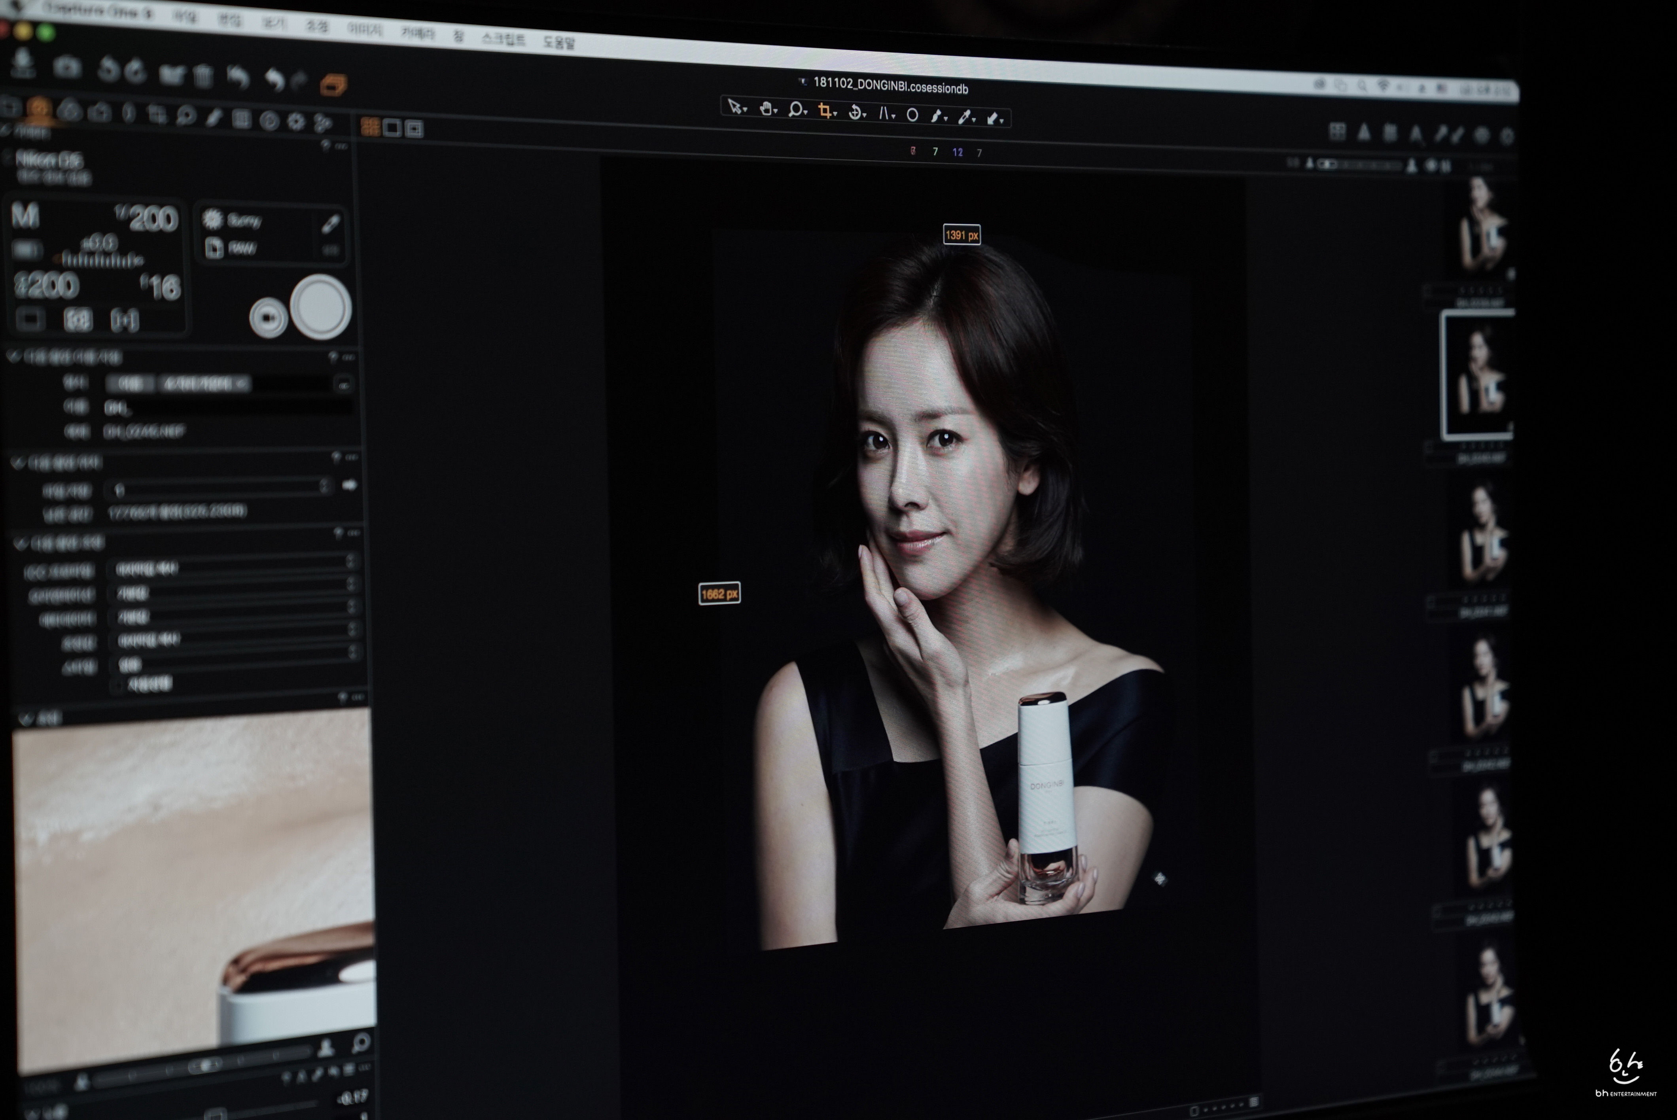Rotate image right using toolbar icon

tap(136, 71)
